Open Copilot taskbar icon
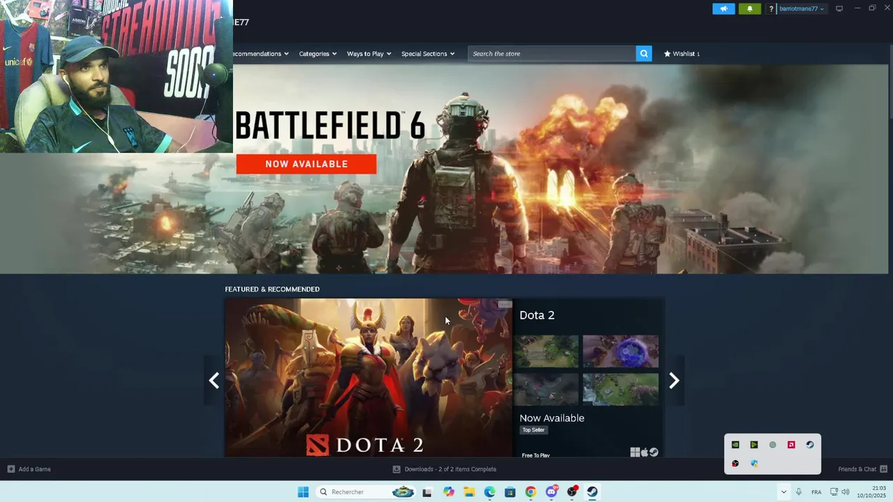 click(449, 492)
